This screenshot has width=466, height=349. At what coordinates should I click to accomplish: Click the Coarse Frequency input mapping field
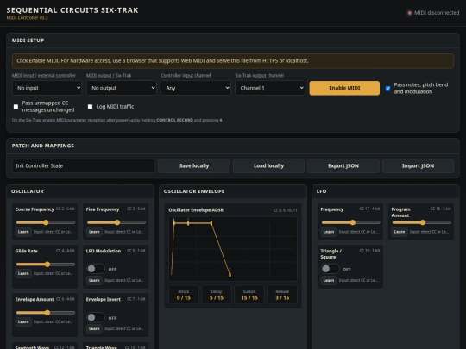(54, 232)
